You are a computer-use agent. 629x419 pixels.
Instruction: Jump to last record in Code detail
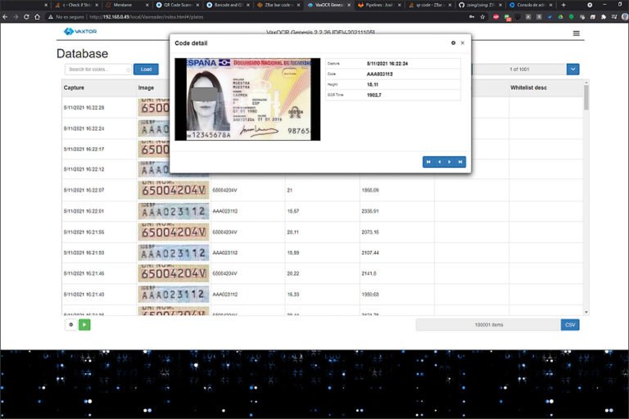tap(460, 162)
